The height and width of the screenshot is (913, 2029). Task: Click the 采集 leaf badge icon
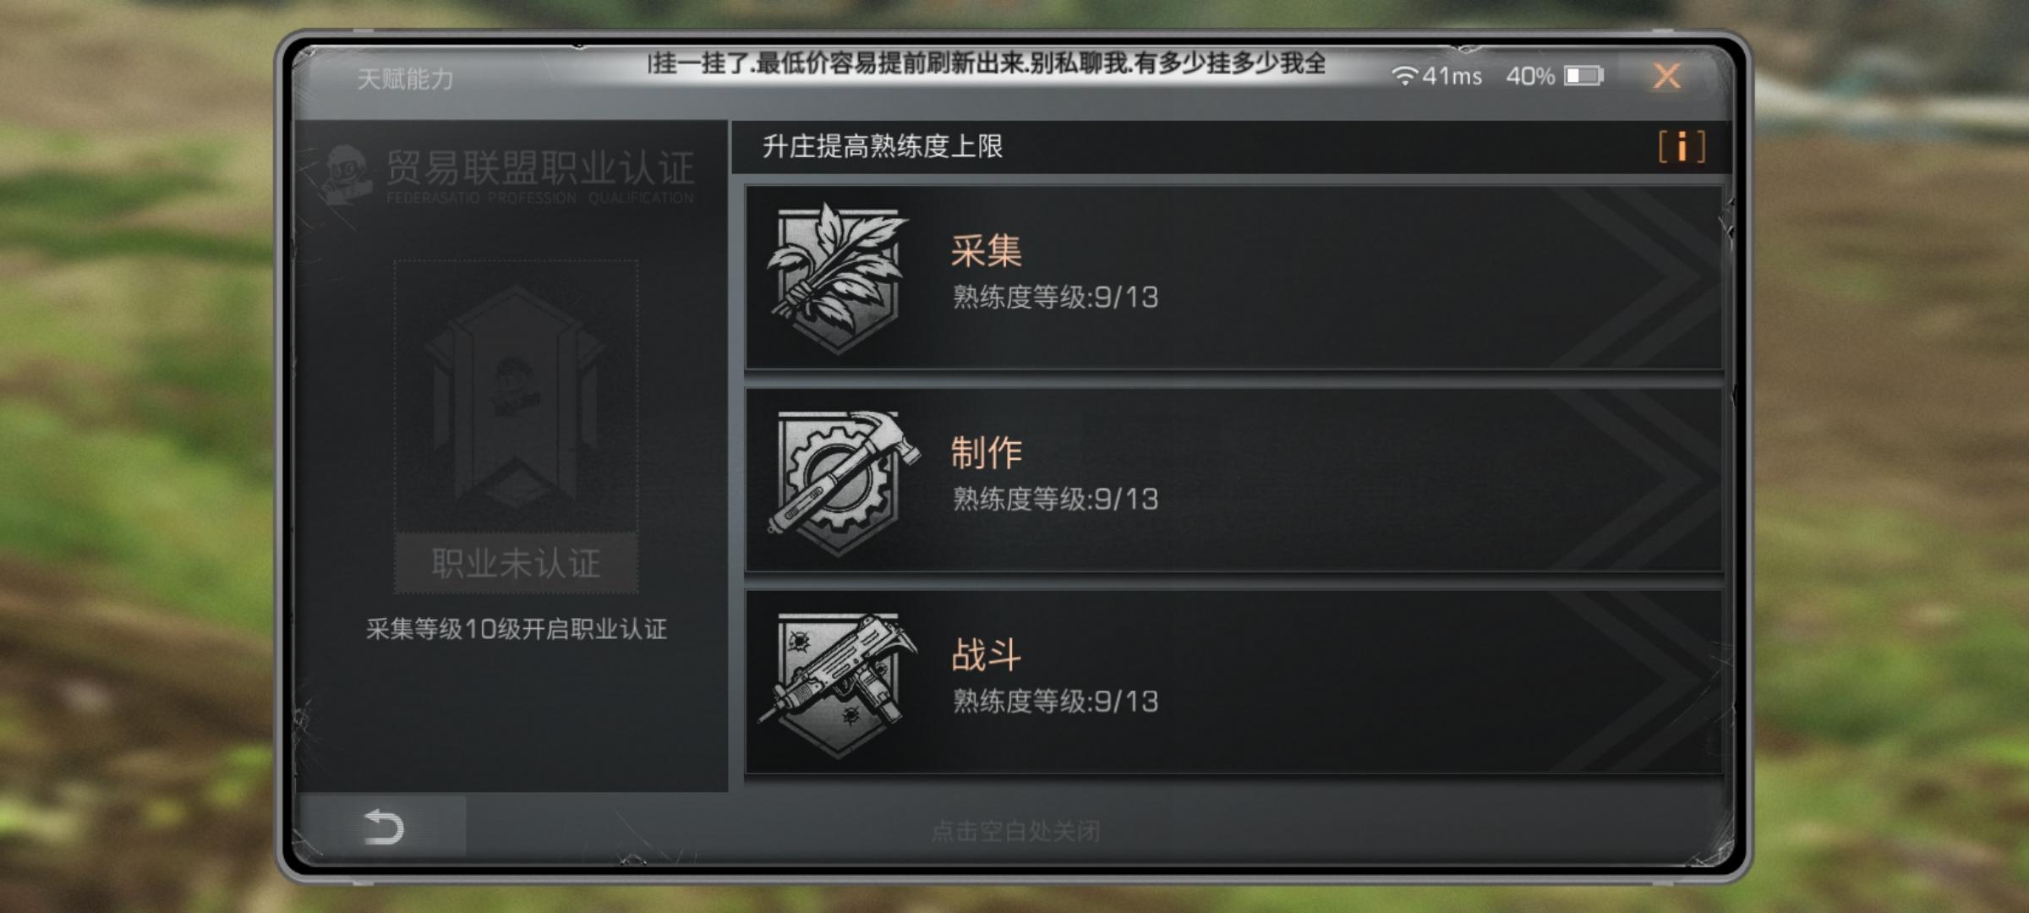pyautogui.click(x=837, y=277)
